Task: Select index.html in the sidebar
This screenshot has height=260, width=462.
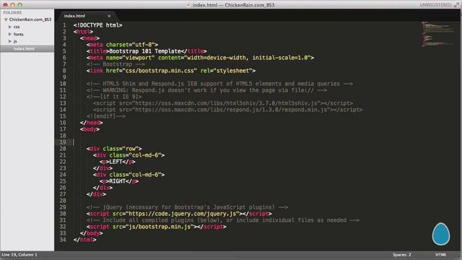Action: 24,48
